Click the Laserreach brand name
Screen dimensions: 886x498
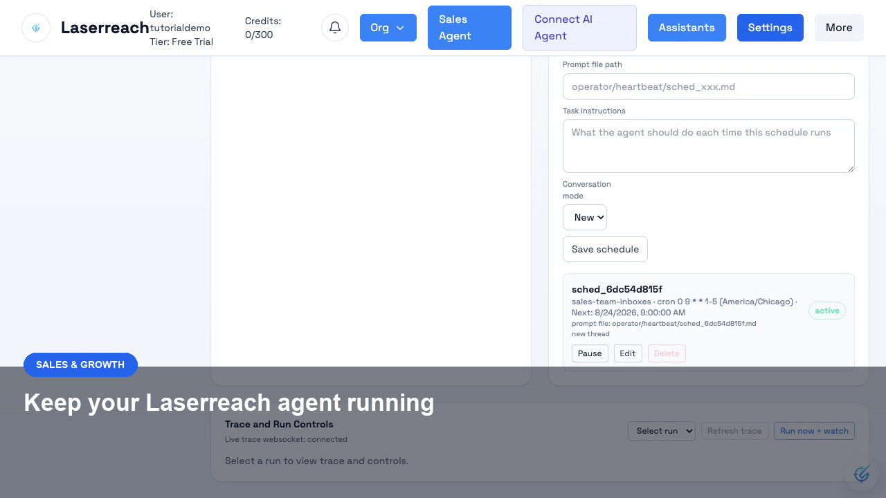pyautogui.click(x=105, y=28)
